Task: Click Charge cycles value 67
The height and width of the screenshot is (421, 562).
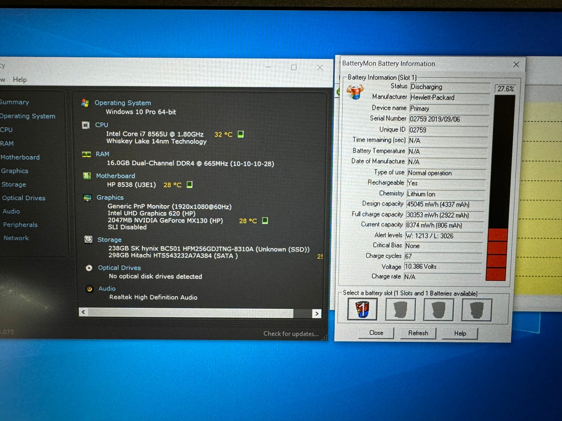Action: point(443,256)
